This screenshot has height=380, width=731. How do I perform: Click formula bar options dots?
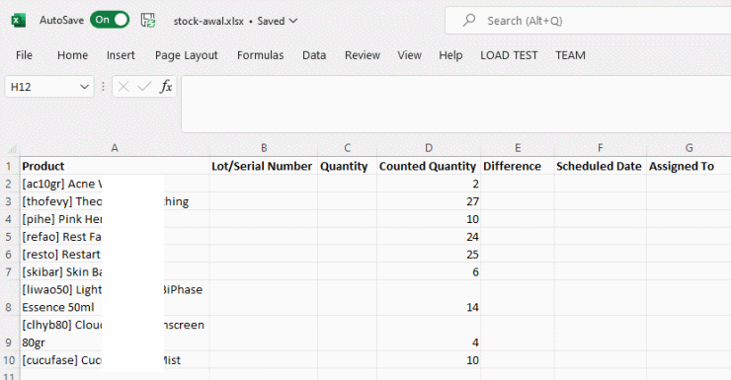pos(103,87)
